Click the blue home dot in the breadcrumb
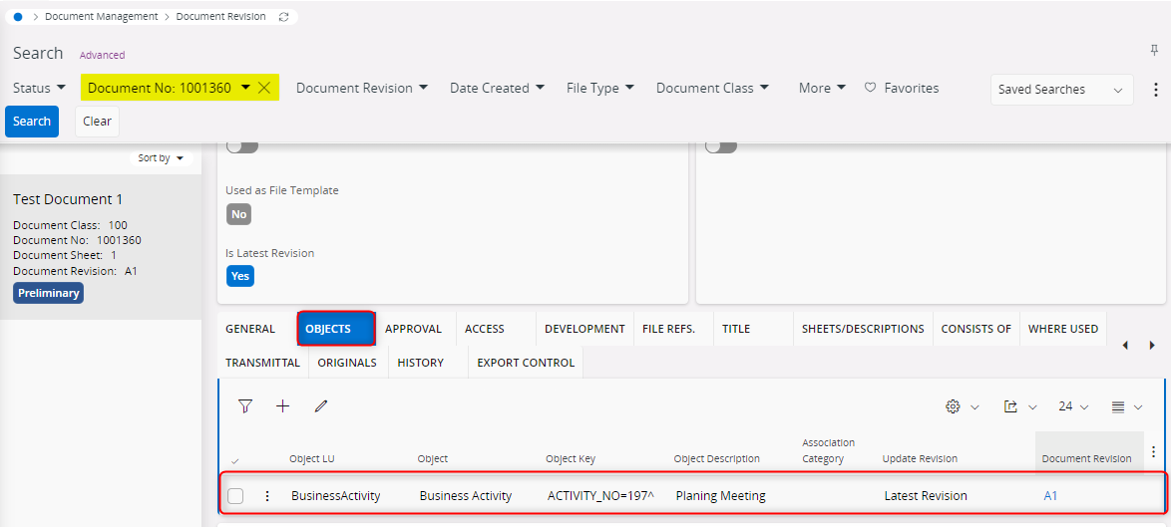This screenshot has height=527, width=1171. coord(18,16)
